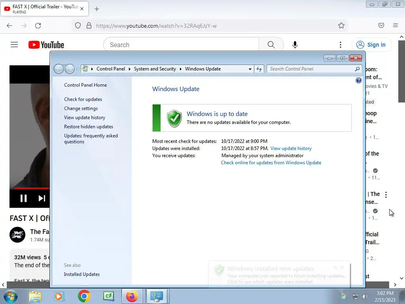405x304 pixels.
Task: Search YouTube with voice microphone
Action: pyautogui.click(x=295, y=45)
